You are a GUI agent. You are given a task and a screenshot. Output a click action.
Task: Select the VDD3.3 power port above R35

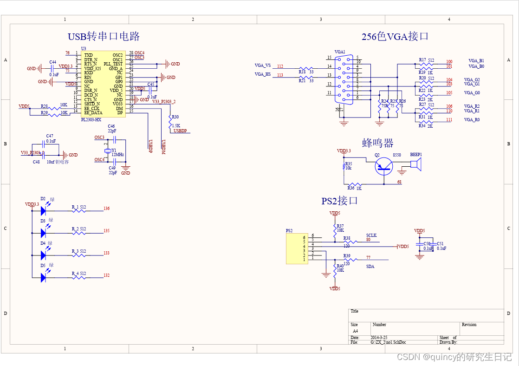pos(344,150)
